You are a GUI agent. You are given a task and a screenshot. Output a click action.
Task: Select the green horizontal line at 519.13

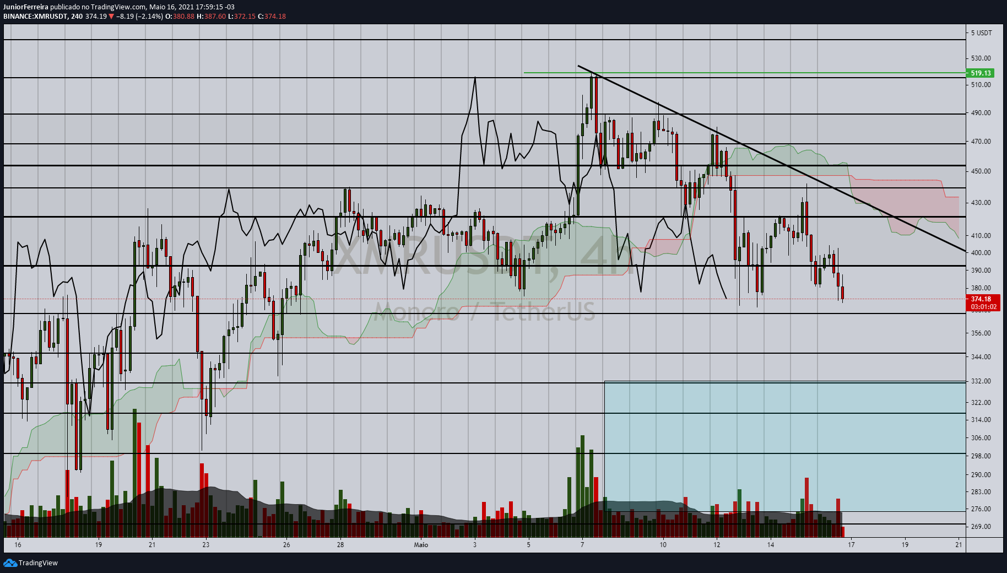point(745,73)
